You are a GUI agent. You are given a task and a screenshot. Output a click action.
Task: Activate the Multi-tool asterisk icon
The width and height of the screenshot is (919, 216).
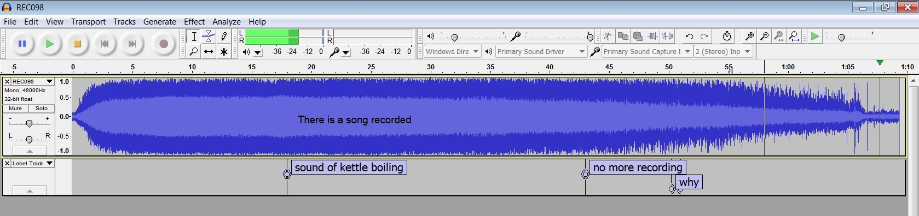point(223,52)
